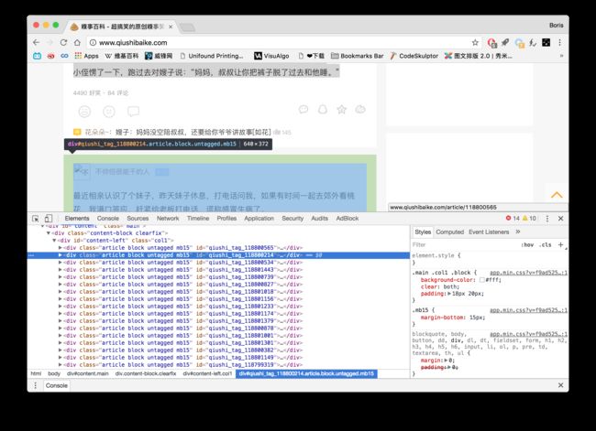
Task: Click the black square QR extension icon
Action: (x=546, y=42)
